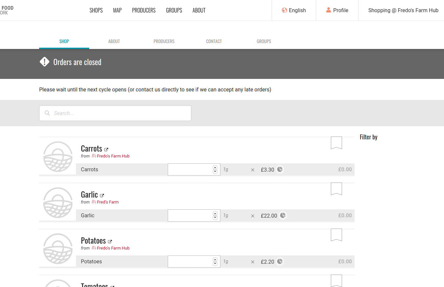This screenshot has width=444, height=287.
Task: Open Fred's Farm link under Garlic
Action: pyautogui.click(x=108, y=202)
